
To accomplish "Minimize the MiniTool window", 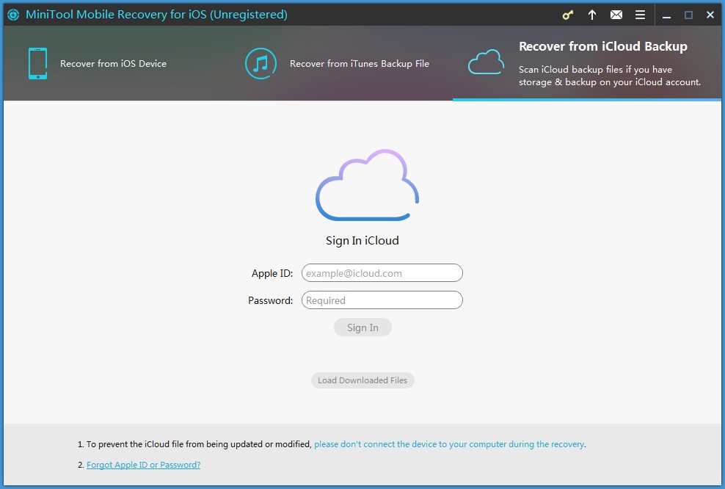I will [666, 15].
